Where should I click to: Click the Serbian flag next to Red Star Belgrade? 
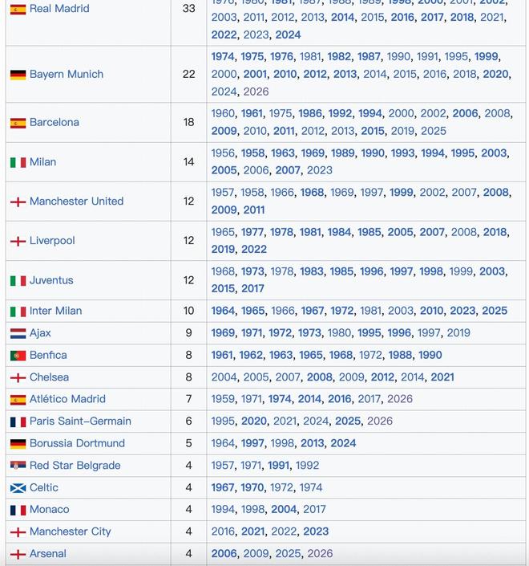pos(18,466)
